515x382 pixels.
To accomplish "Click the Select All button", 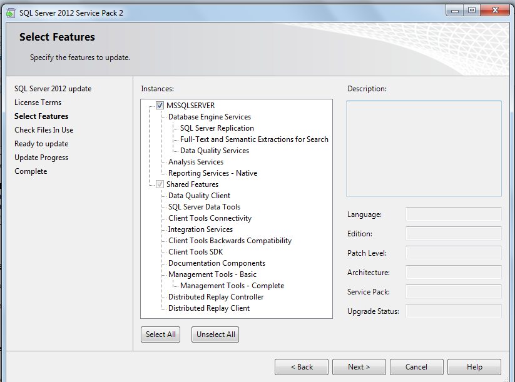I will (x=161, y=334).
